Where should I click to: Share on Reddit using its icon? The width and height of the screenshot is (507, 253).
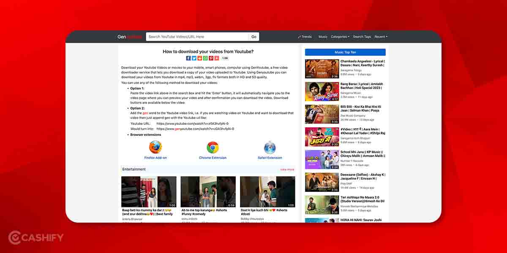coord(199,58)
